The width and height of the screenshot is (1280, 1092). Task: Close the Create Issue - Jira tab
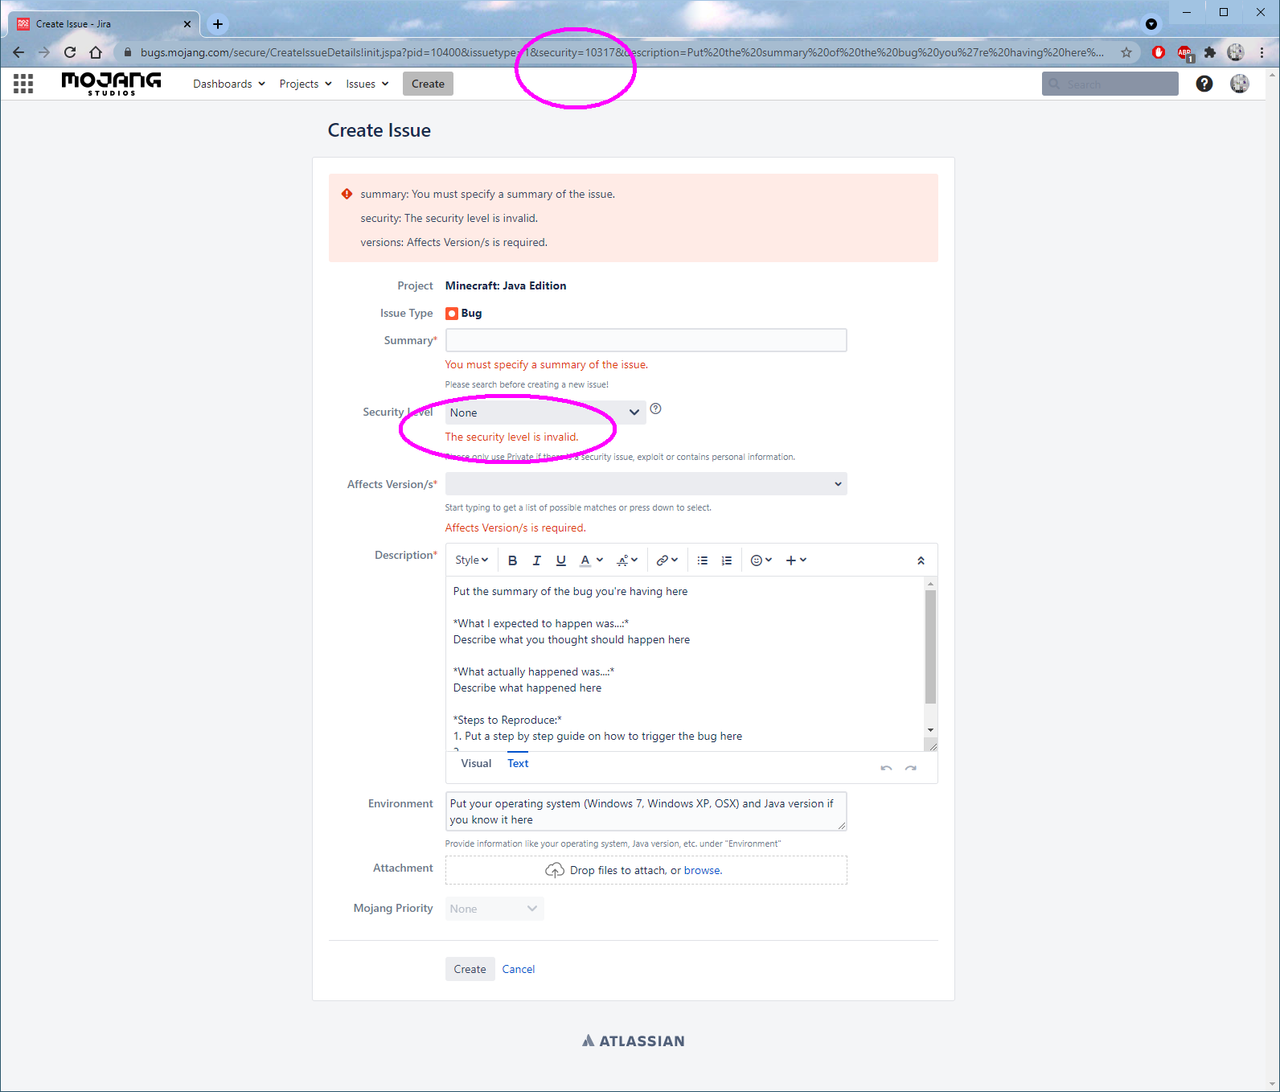[x=187, y=24]
